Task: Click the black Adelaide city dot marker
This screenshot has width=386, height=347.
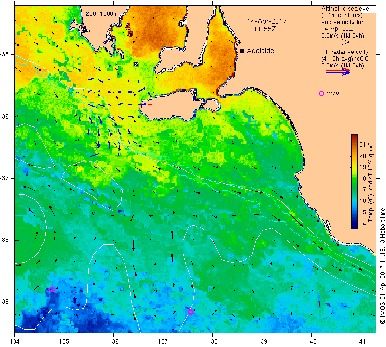Action: tap(242, 51)
